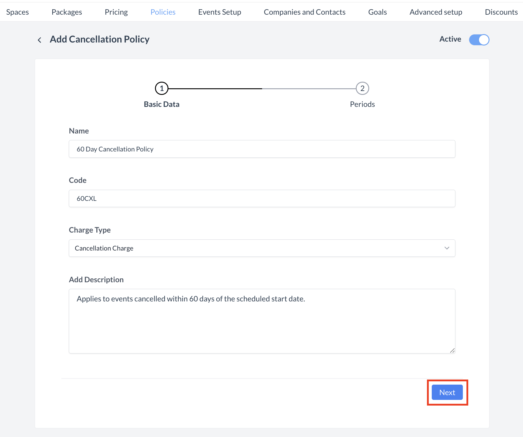Navigate to the Discounts page
This screenshot has width=523, height=437.
click(x=501, y=12)
